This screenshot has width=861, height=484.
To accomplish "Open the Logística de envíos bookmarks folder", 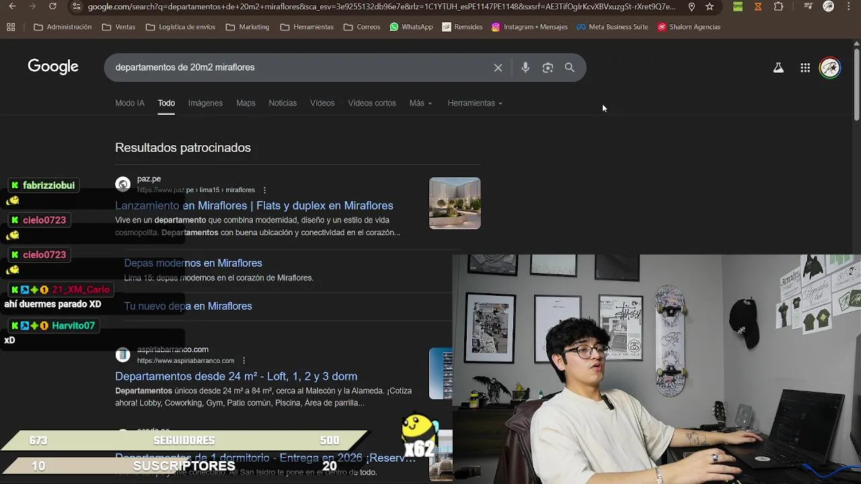I will [x=180, y=27].
